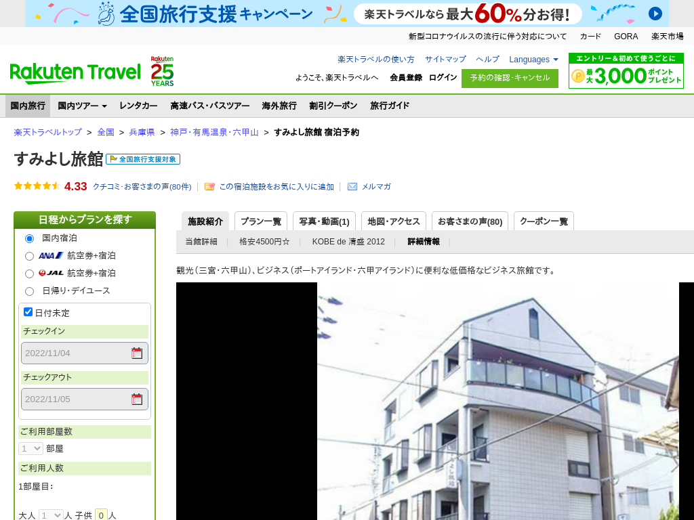The width and height of the screenshot is (694, 520).
Task: Open the サイトマップ link
Action: point(446,60)
